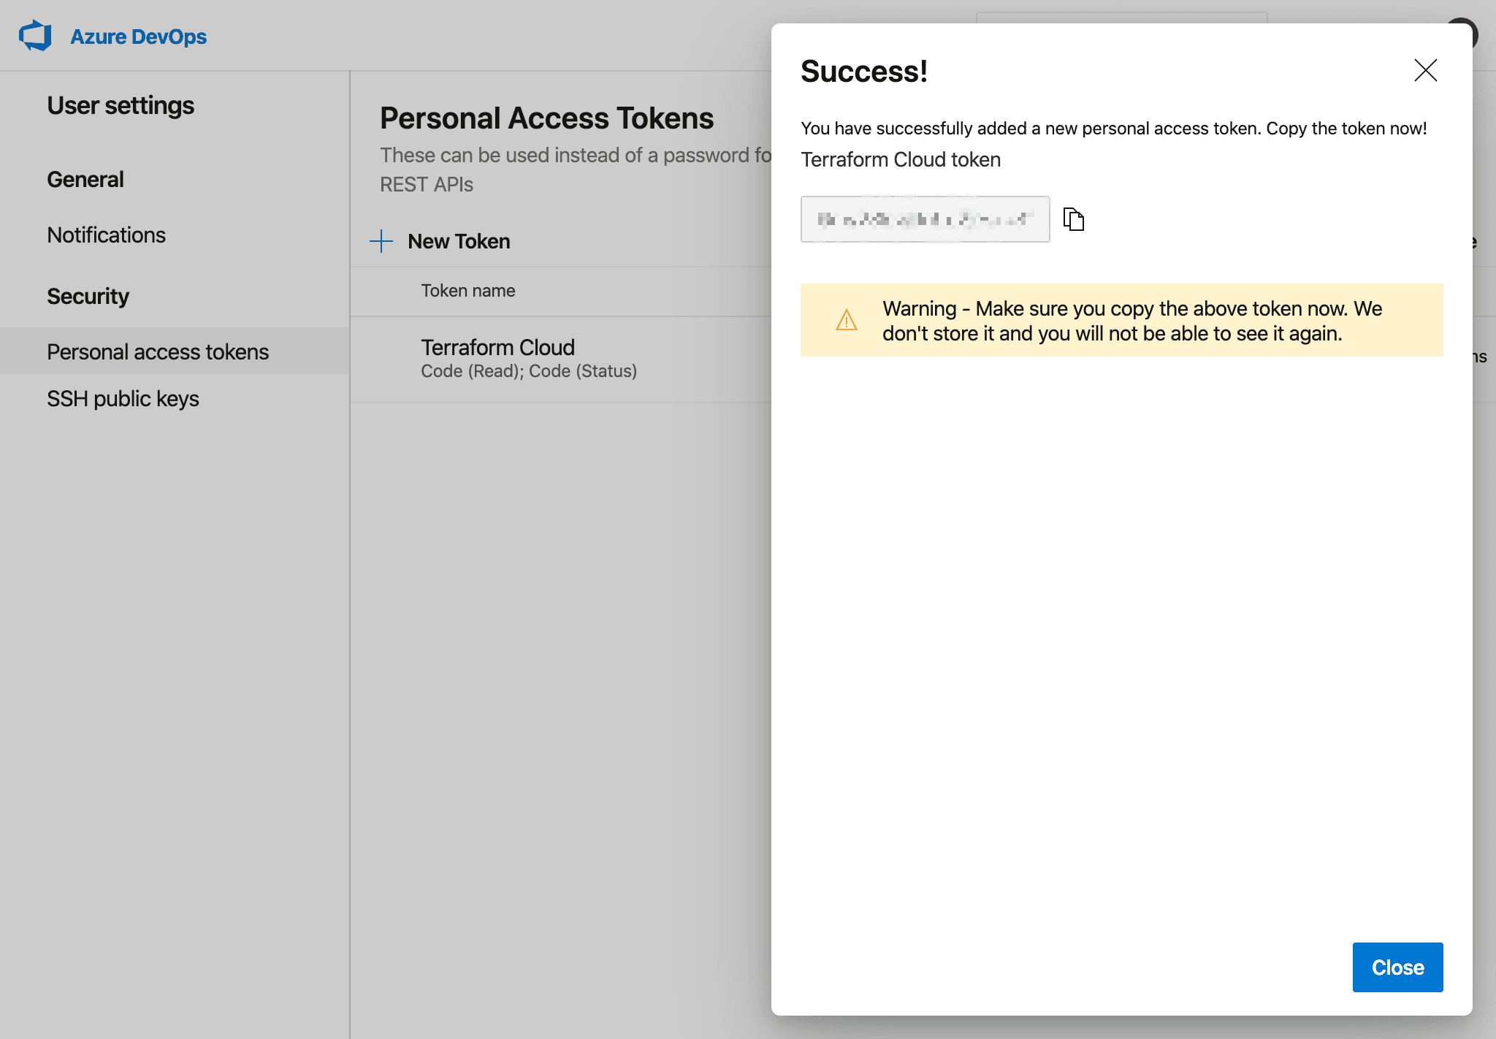
Task: Click the Personal Access Tokens heading
Action: [x=546, y=118]
